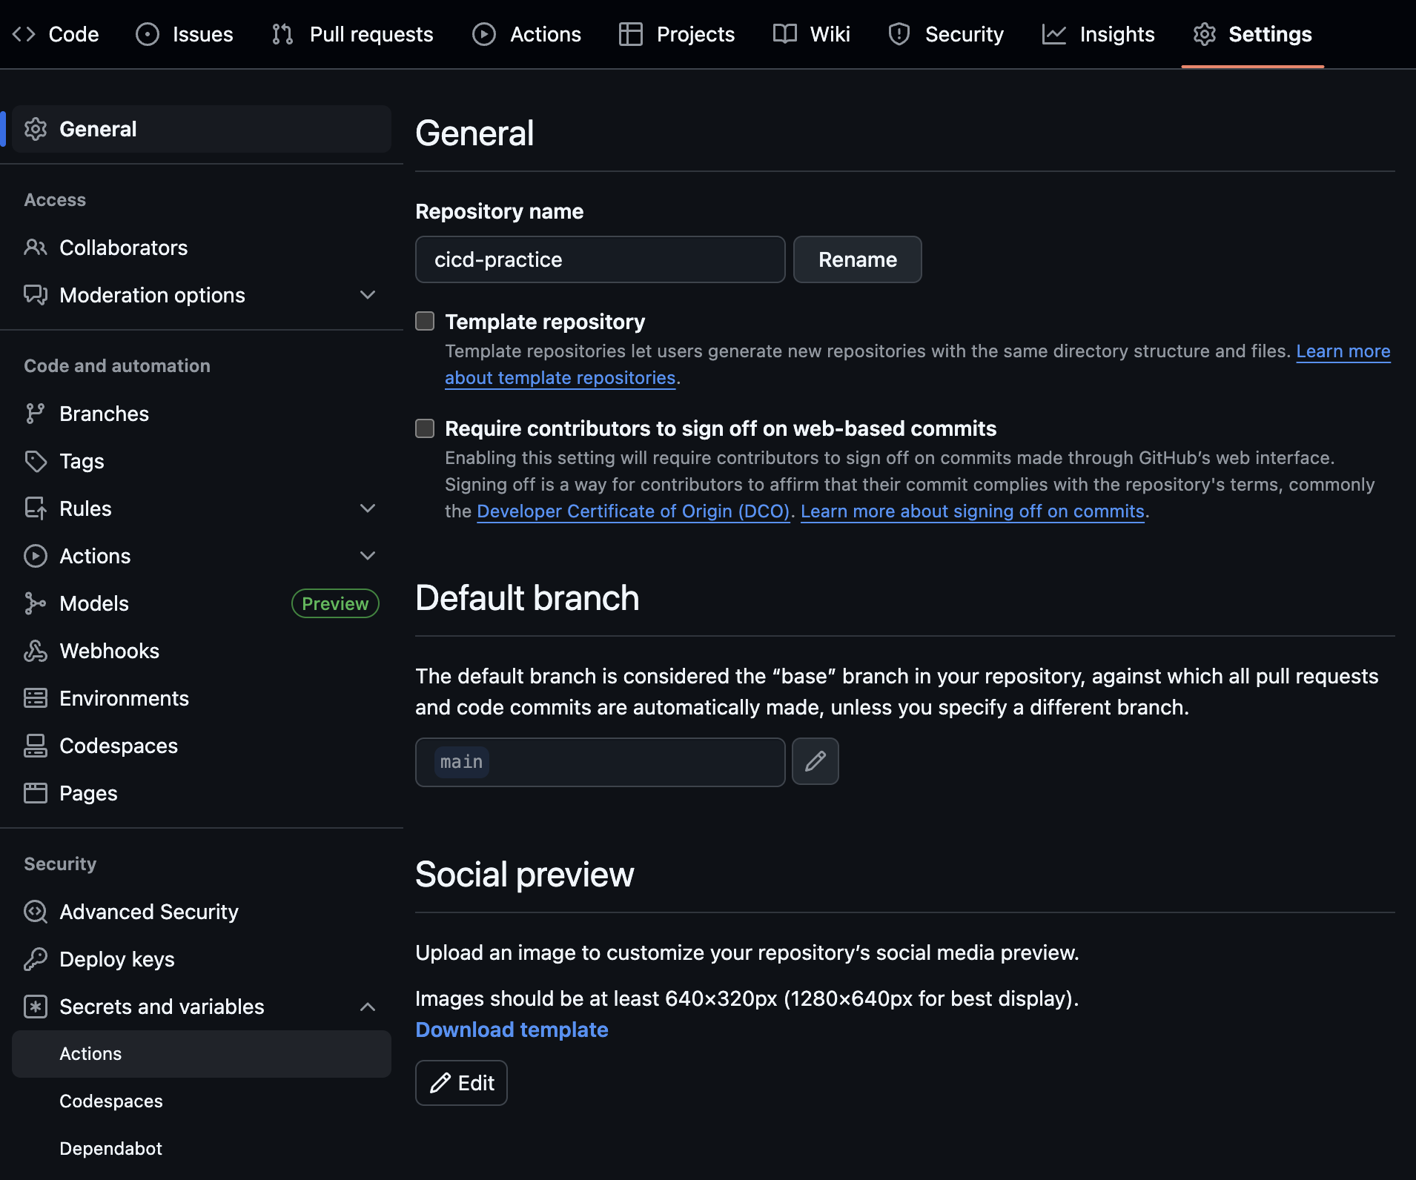Click the Advanced Security scan icon
The height and width of the screenshot is (1180, 1416).
click(36, 912)
